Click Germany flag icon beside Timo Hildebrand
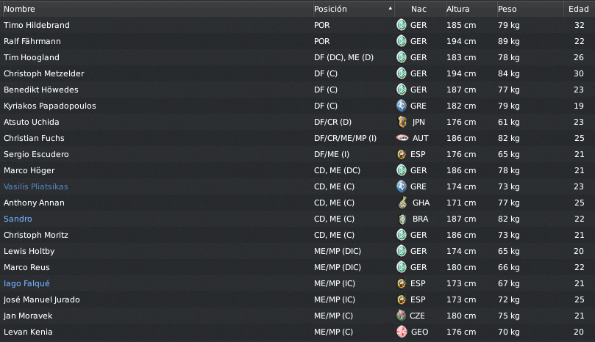 tap(401, 25)
